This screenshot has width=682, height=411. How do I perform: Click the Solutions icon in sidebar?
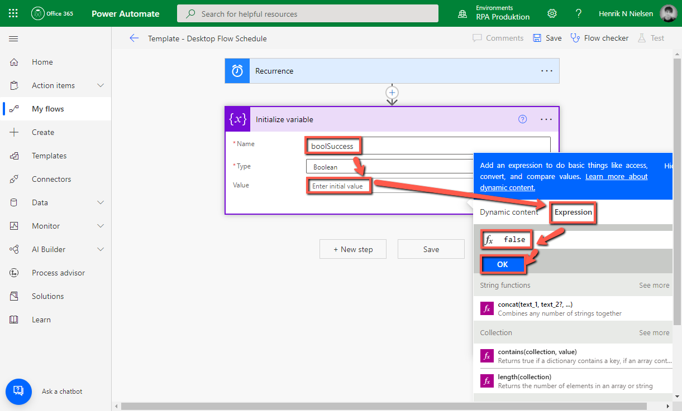15,296
